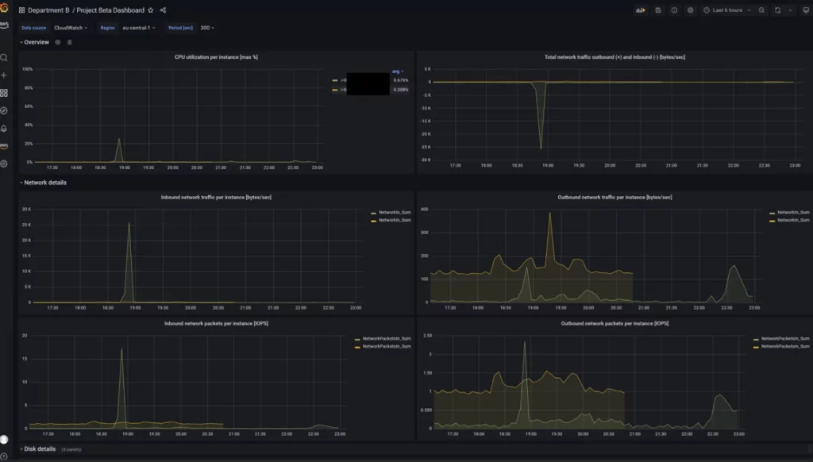Sort legend by clicking the avg header
The image size is (813, 462).
[x=395, y=71]
